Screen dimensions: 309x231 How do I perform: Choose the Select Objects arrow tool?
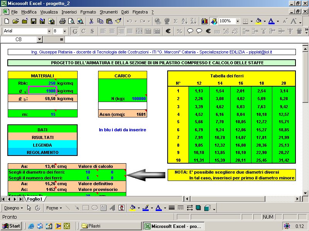(29, 208)
